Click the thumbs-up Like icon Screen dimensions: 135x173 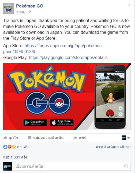click(x=5, y=138)
